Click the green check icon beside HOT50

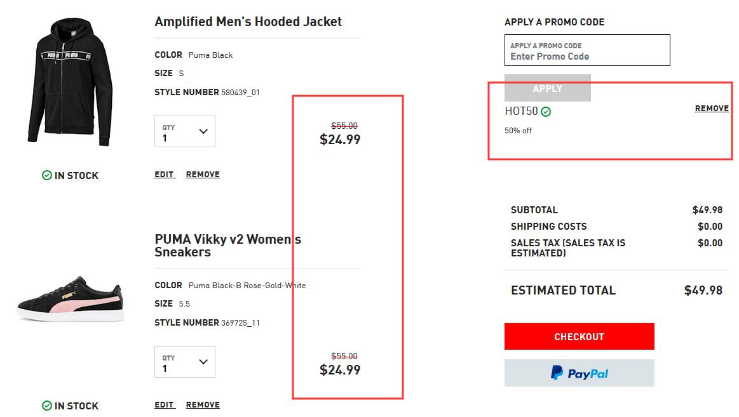pyautogui.click(x=546, y=112)
